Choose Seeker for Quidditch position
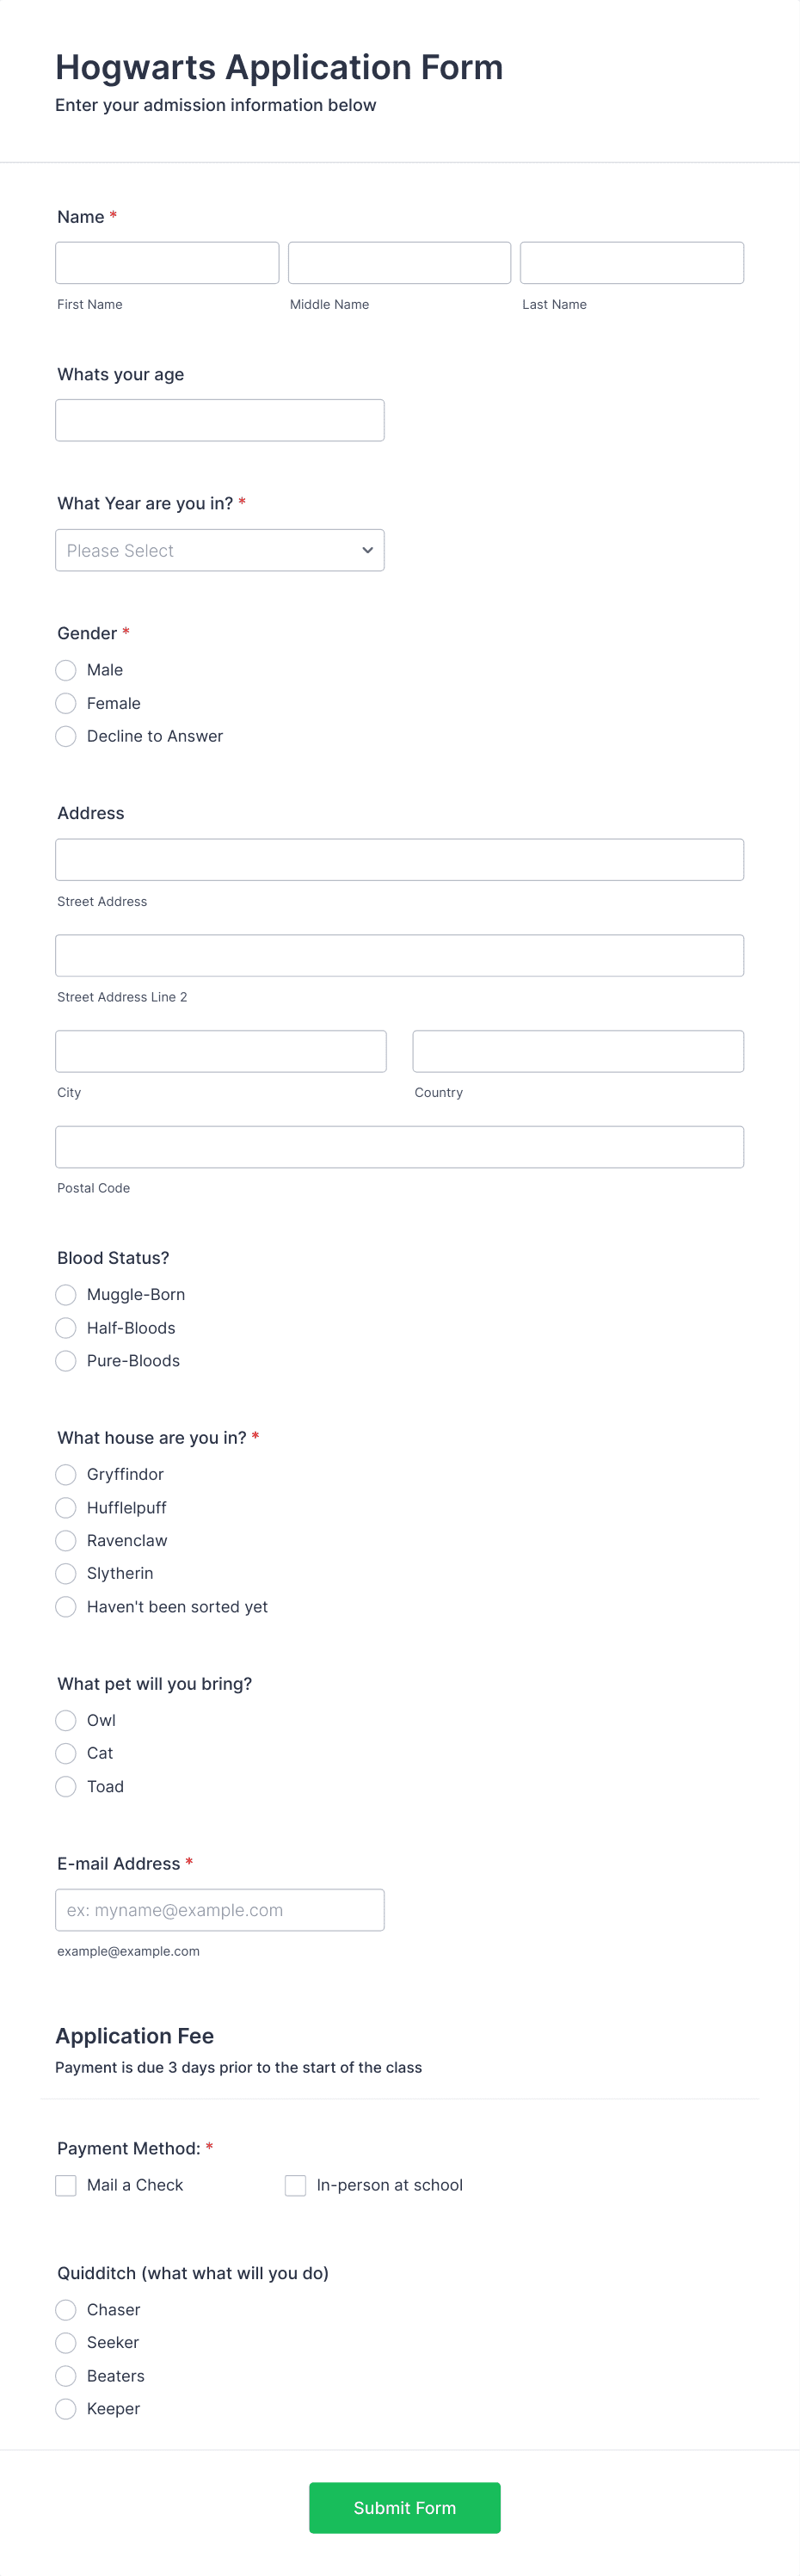This screenshot has width=800, height=2576. 65,2343
